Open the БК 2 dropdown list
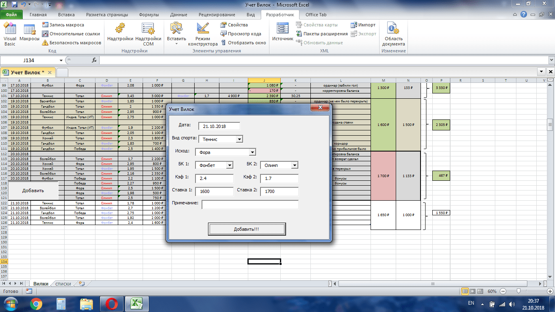This screenshot has width=555, height=312. [295, 165]
